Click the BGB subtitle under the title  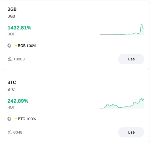(x=11, y=16)
